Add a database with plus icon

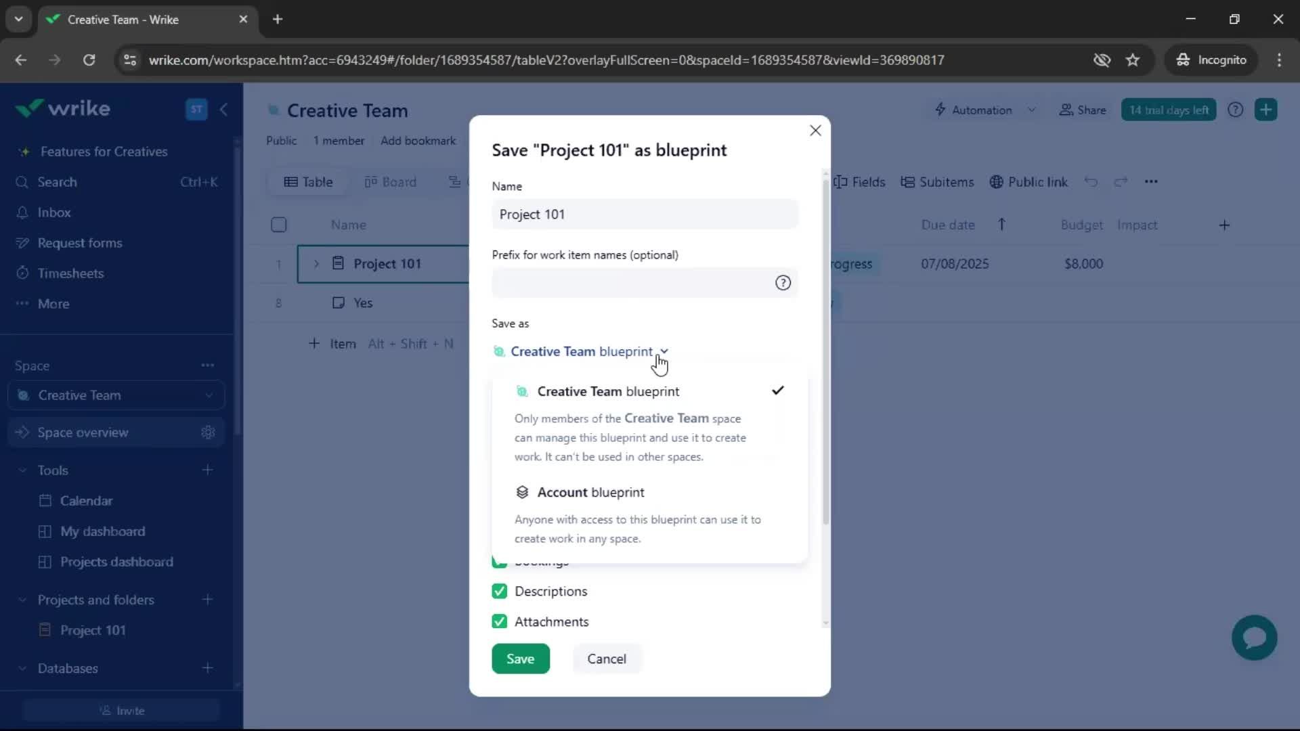tap(208, 668)
